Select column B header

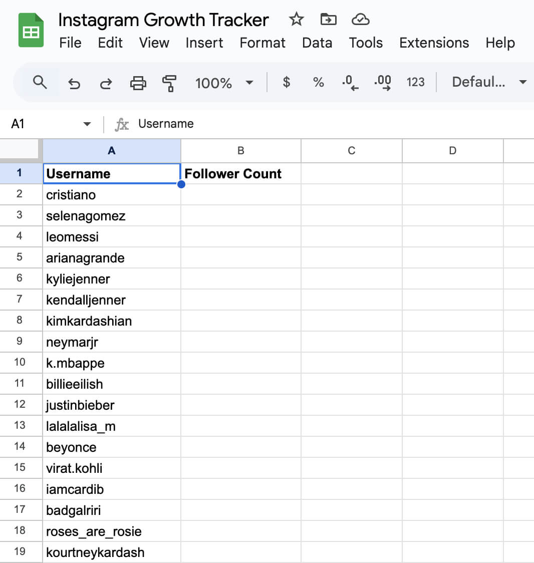[241, 151]
